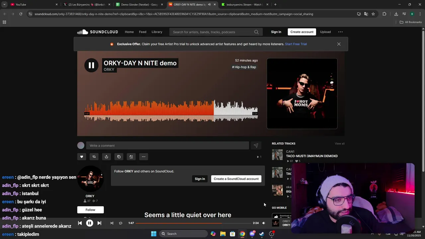The width and height of the screenshot is (425, 239).
Task: Toggle shuffle in the bottom player
Action: click(x=112, y=223)
